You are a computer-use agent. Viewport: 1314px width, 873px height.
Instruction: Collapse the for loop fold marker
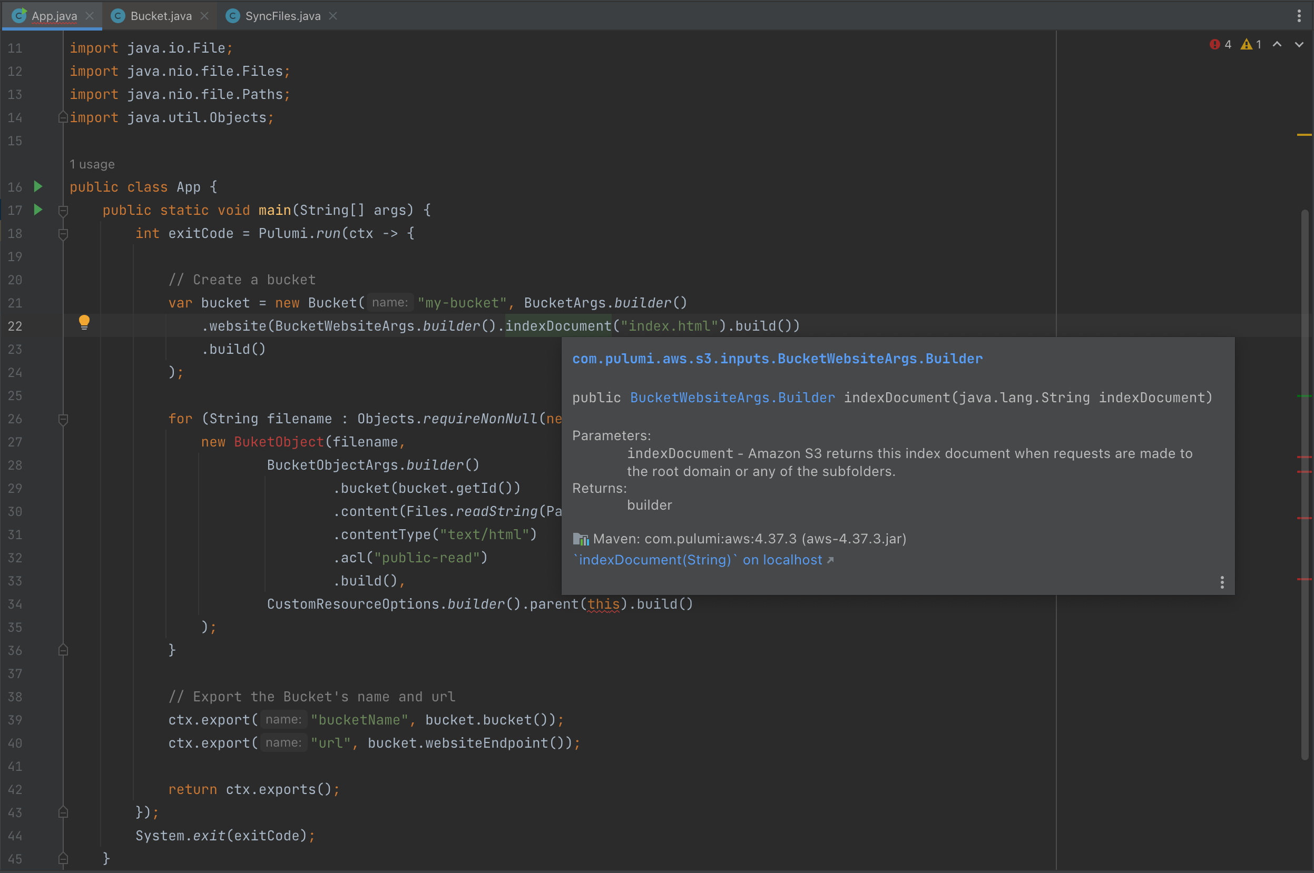point(63,419)
